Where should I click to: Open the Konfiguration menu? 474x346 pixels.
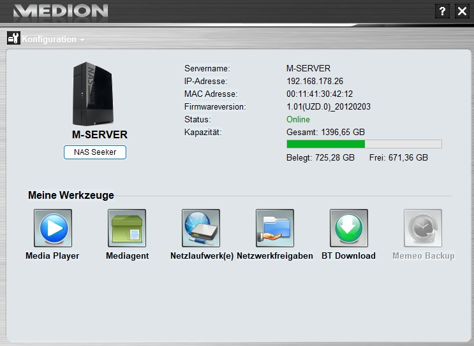(x=49, y=40)
